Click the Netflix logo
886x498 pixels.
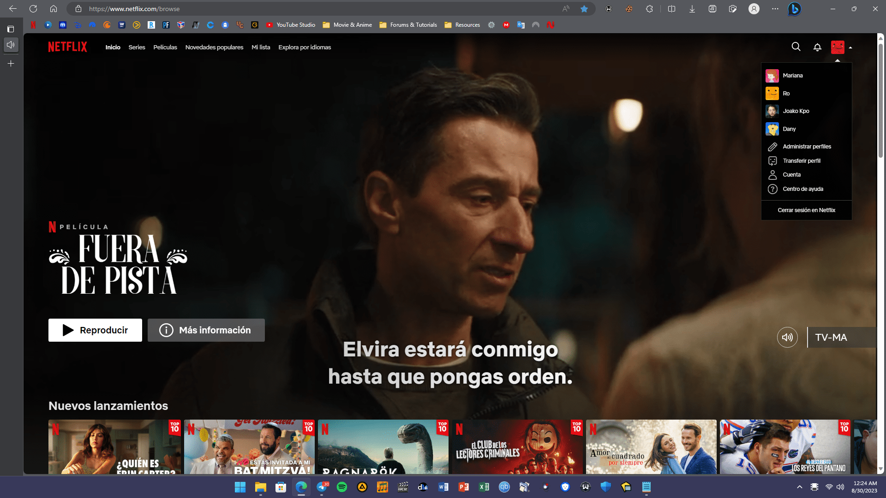click(67, 47)
